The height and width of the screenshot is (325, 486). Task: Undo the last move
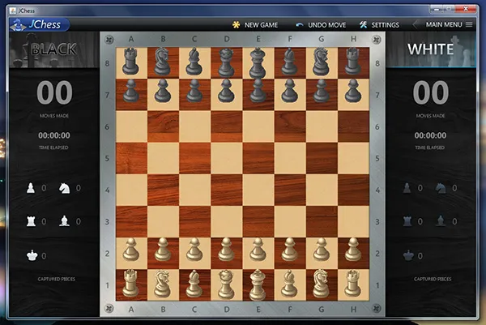tap(322, 25)
